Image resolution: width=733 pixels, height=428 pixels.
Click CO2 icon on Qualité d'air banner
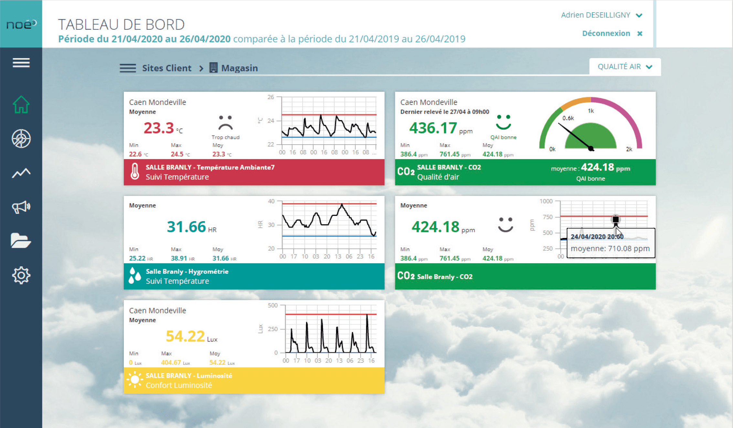406,171
